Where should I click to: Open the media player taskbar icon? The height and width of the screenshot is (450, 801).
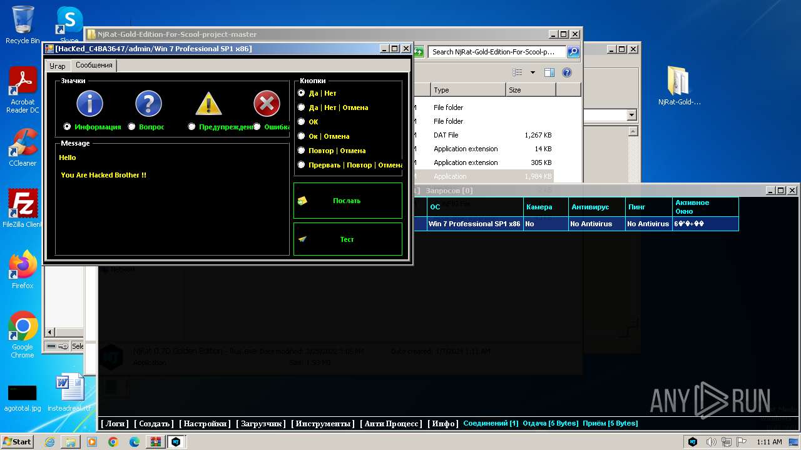92,442
